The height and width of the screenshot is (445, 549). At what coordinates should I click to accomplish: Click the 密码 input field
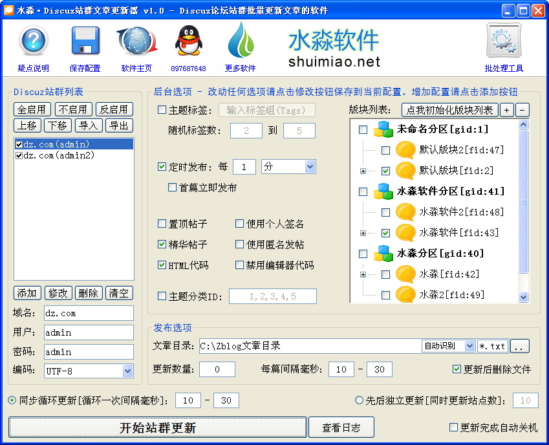tap(89, 352)
